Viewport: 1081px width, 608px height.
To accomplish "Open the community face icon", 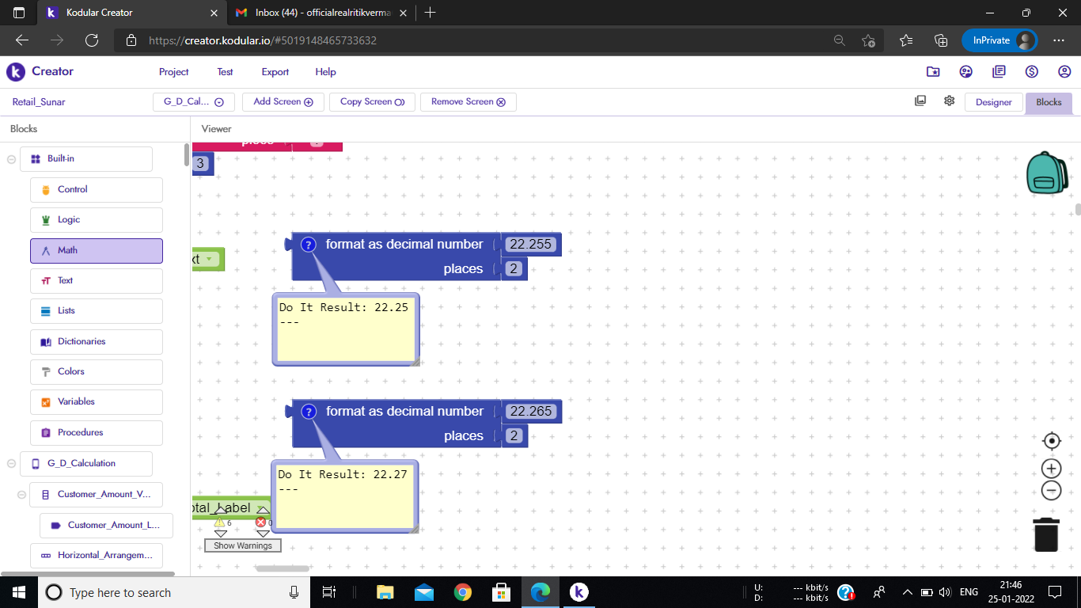I will [966, 71].
